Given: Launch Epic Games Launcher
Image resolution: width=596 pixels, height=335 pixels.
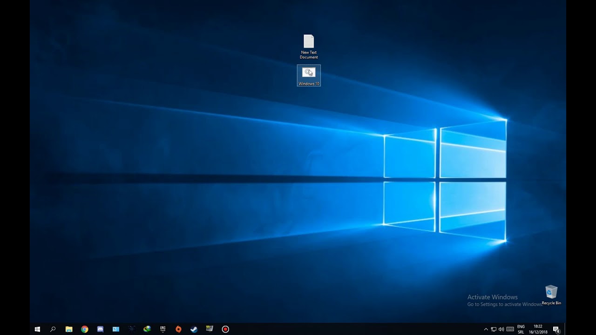Looking at the screenshot, I should [163, 329].
